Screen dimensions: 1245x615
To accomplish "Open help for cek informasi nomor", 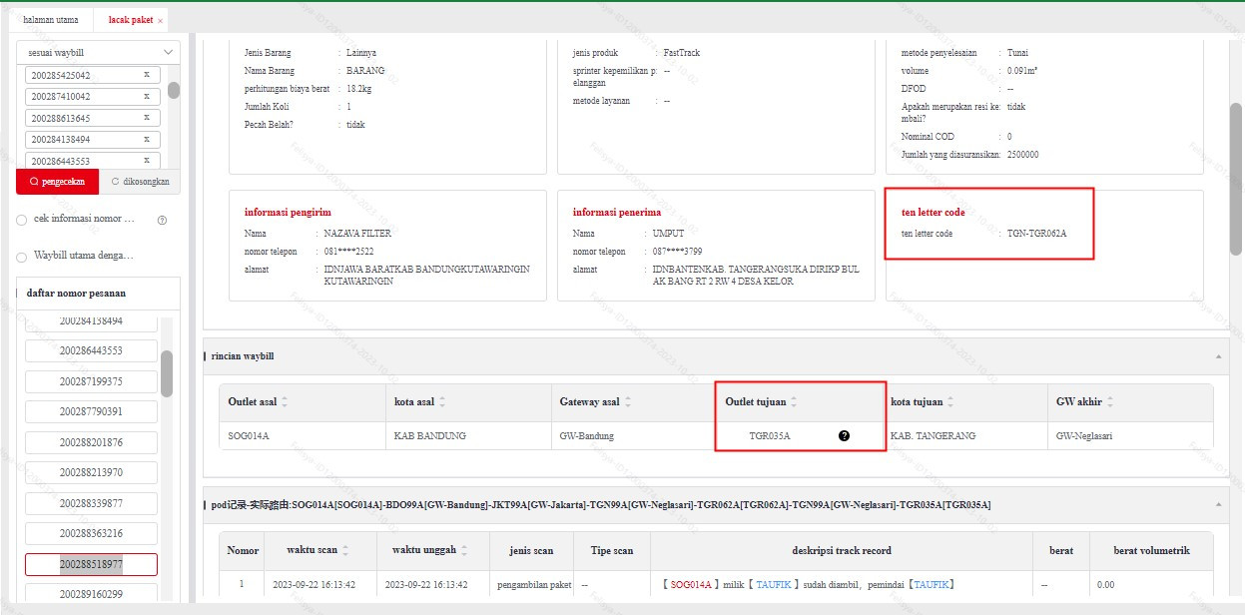I will [x=162, y=220].
